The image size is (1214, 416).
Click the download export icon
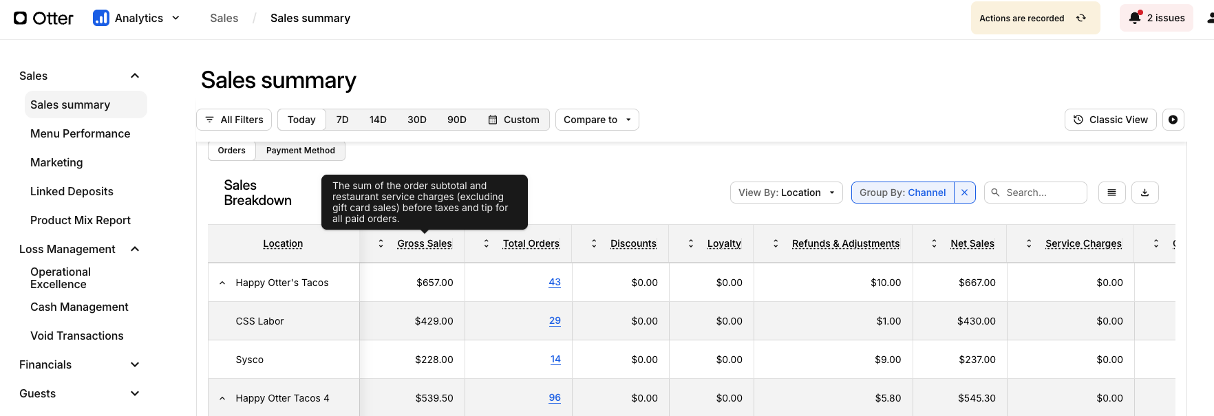tap(1145, 193)
